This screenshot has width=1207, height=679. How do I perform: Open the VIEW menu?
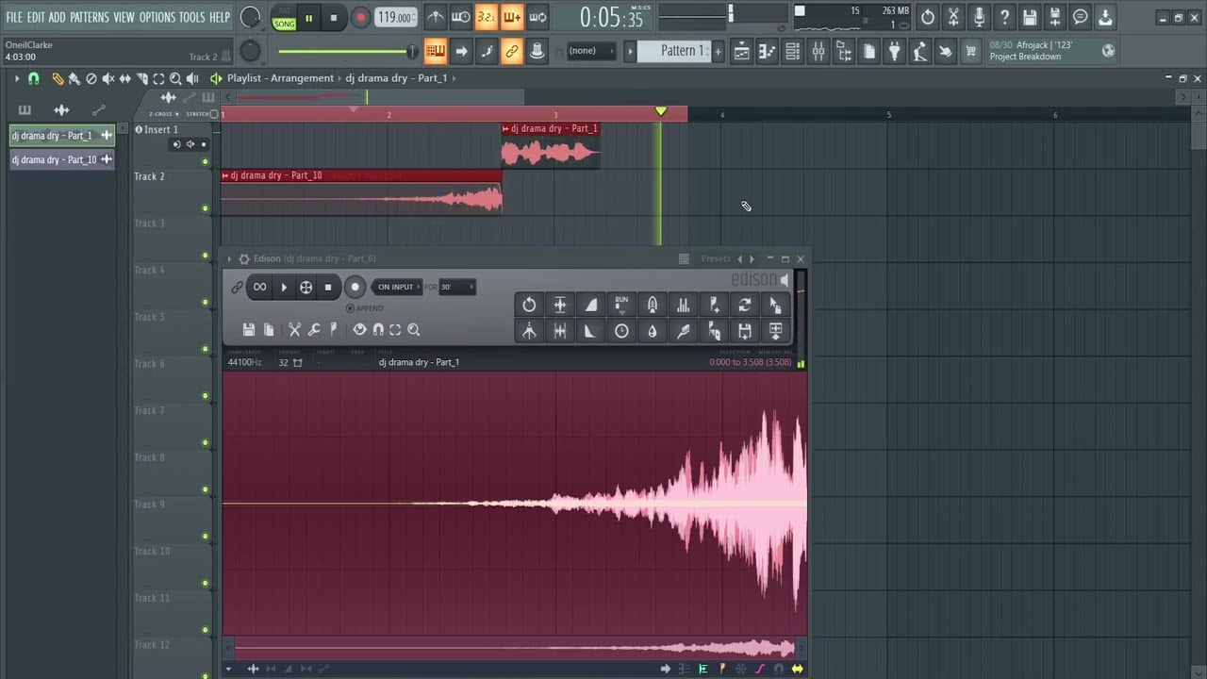(x=124, y=17)
